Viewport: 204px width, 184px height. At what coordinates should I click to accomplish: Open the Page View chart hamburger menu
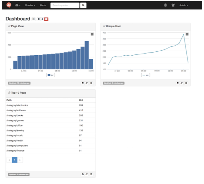pos(92,34)
